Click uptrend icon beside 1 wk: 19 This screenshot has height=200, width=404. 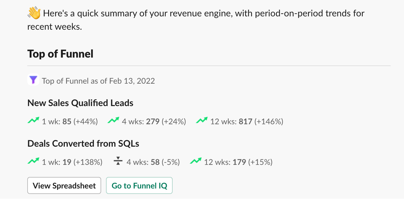point(33,161)
